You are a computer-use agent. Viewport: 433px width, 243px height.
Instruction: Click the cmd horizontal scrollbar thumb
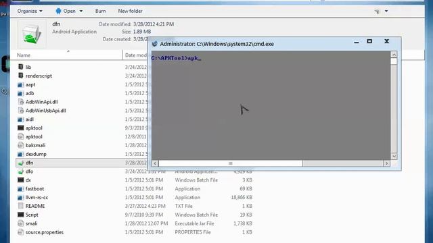click(231, 163)
